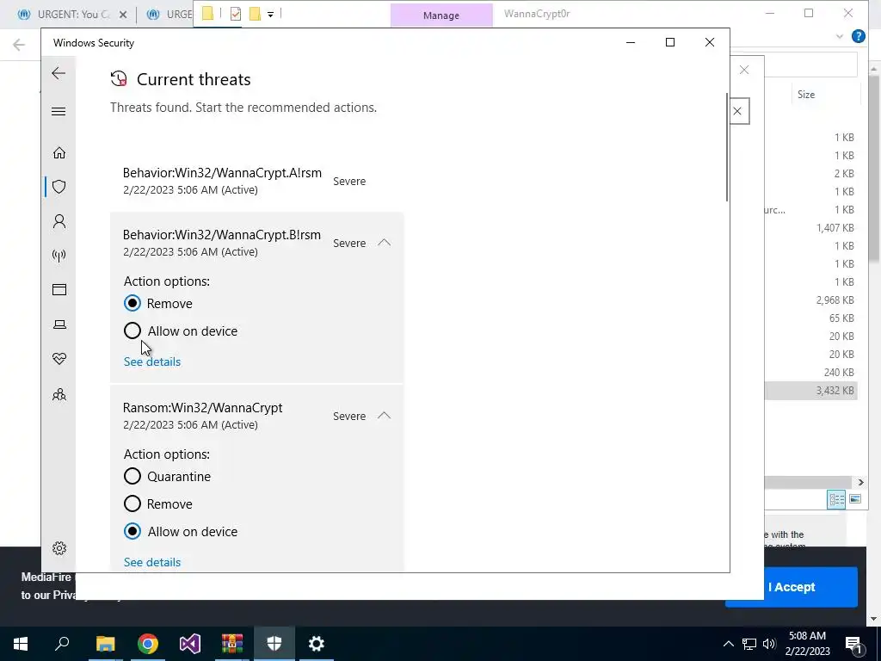Open the Windows Security hamburger menu

pyautogui.click(x=59, y=111)
